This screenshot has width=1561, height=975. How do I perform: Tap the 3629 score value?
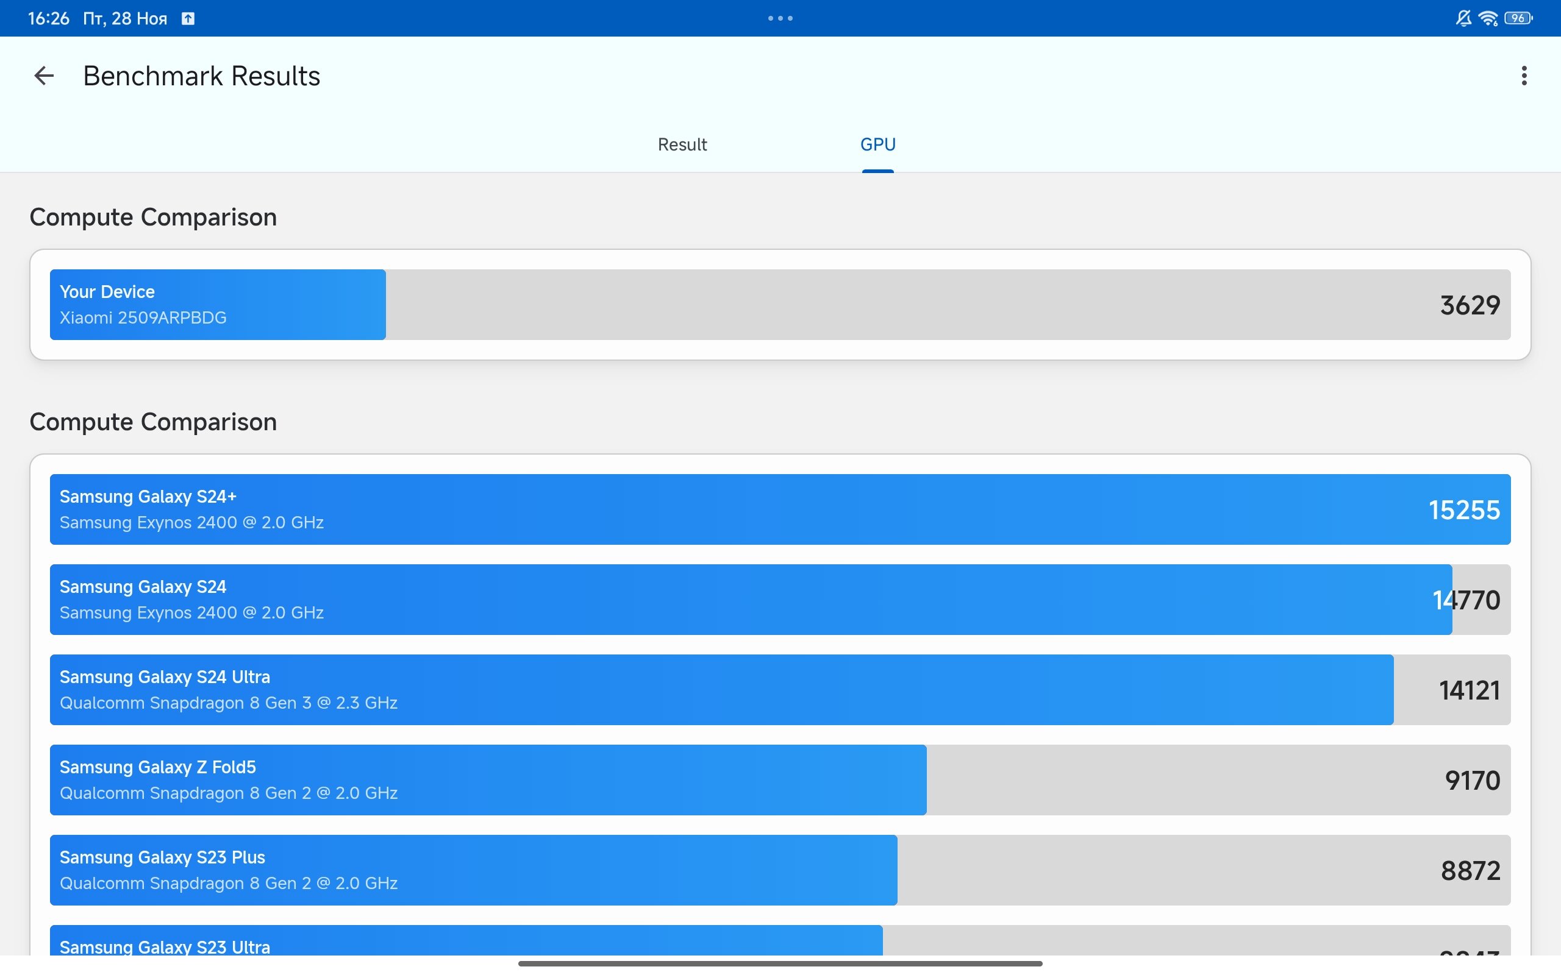coord(1470,305)
